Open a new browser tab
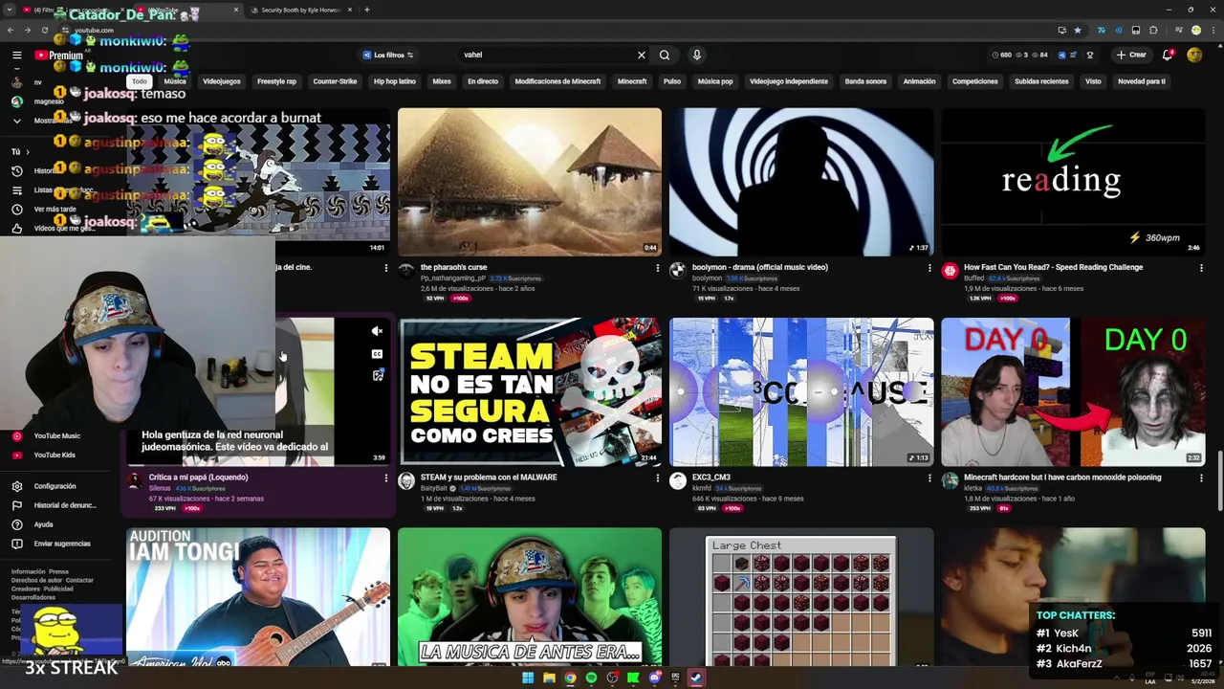This screenshot has height=689, width=1224. (367, 10)
